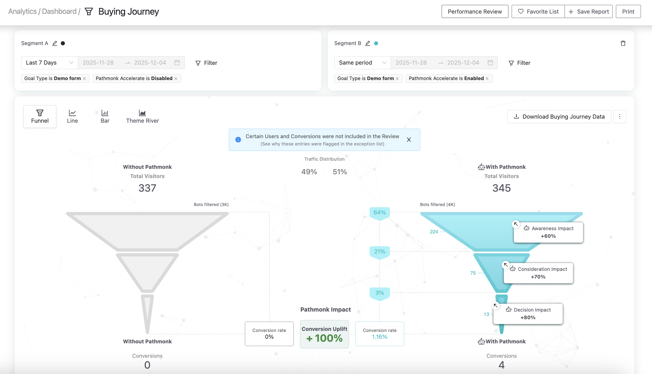This screenshot has width=652, height=374.
Task: Click the Segment A edit pencil icon
Action: click(x=55, y=43)
